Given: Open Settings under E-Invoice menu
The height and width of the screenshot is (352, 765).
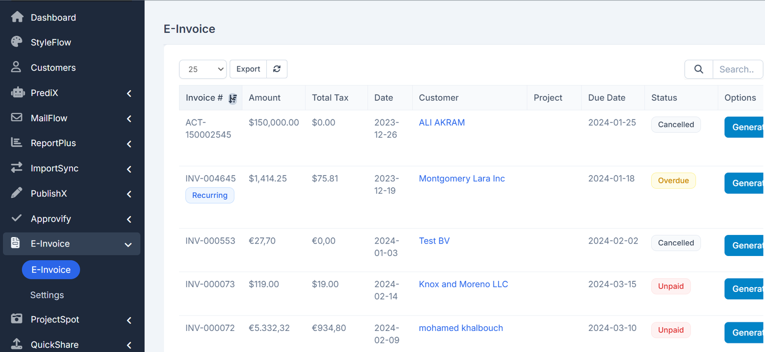Looking at the screenshot, I should click(47, 295).
